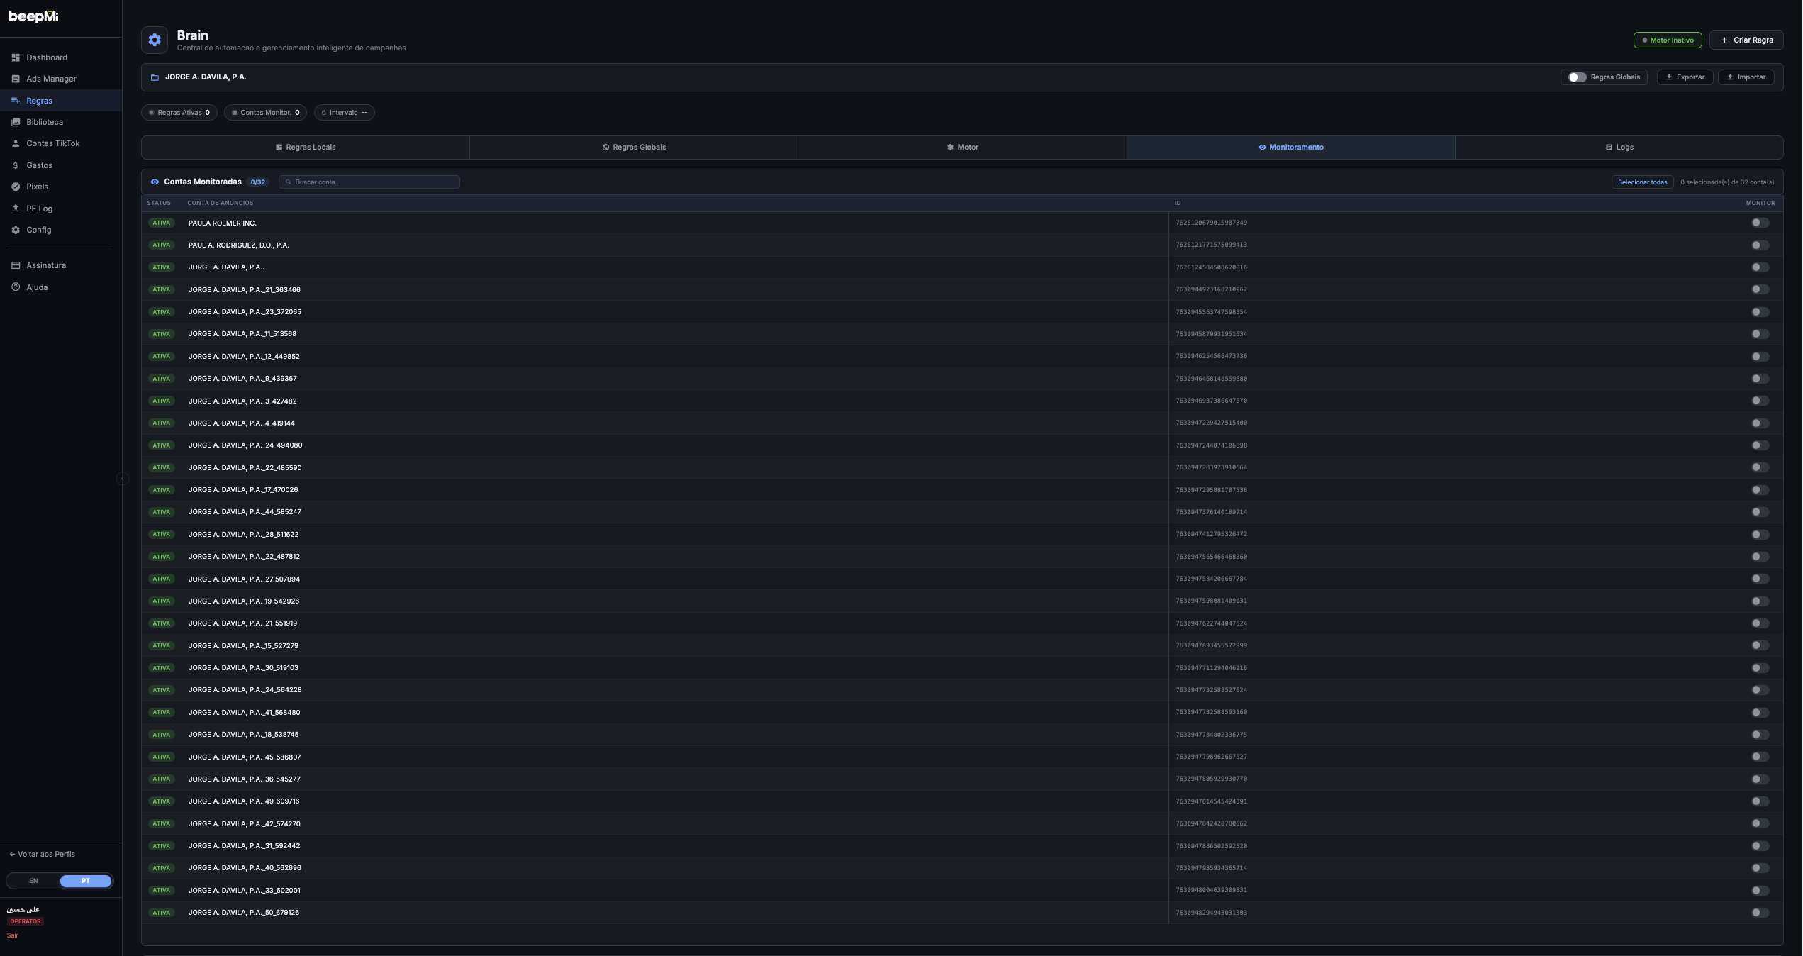The height and width of the screenshot is (956, 1803).
Task: Go to Ads Manager in the sidebar
Action: pyautogui.click(x=61, y=79)
